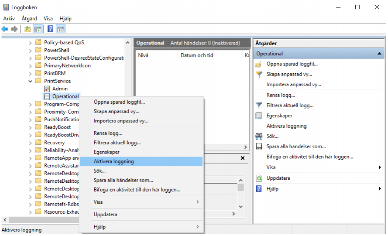This screenshot has width=388, height=236.
Task: Choose Egenskaper from the context menu
Action: [x=106, y=152]
